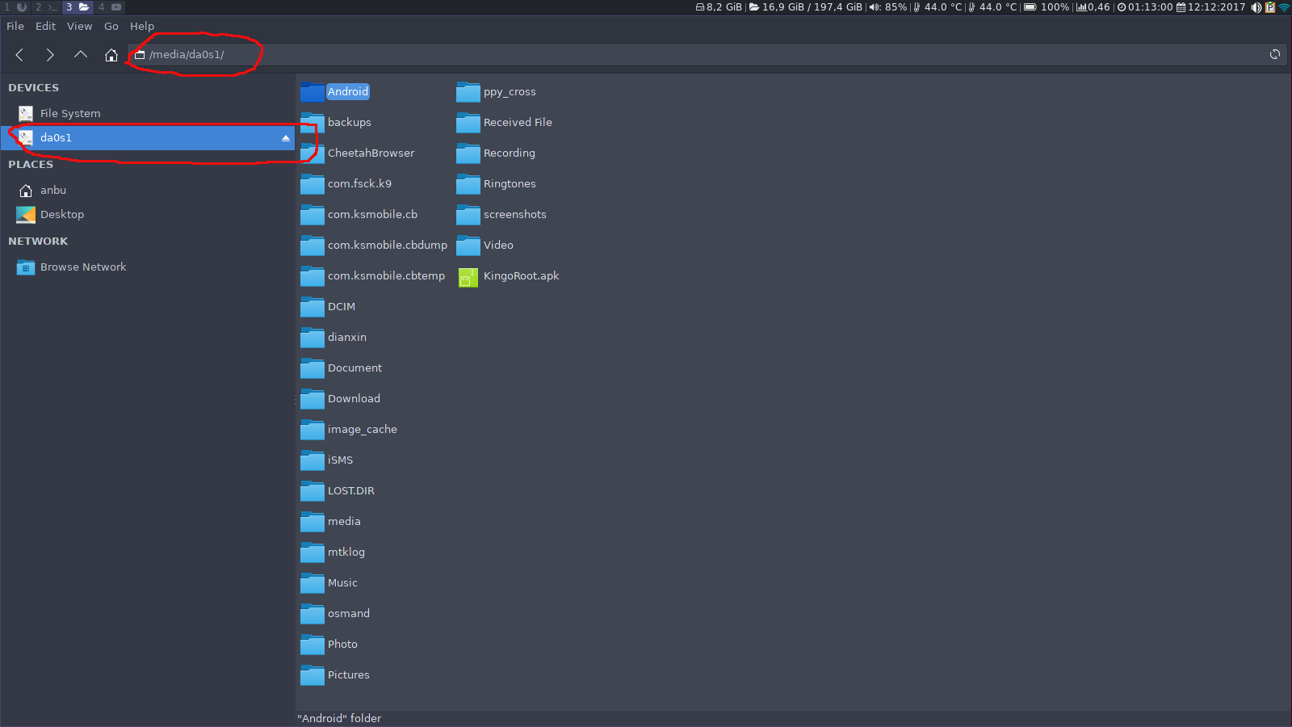Reload the current folder view

pos(1275,54)
